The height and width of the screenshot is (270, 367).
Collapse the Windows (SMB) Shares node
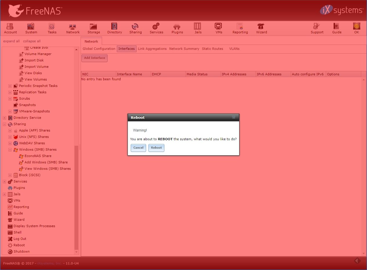pyautogui.click(x=10, y=149)
